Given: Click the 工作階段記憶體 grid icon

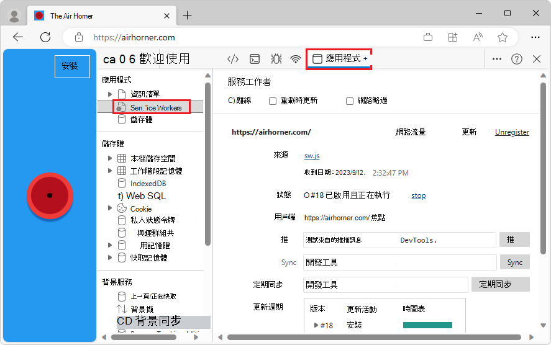Looking at the screenshot, I should tap(122, 171).
